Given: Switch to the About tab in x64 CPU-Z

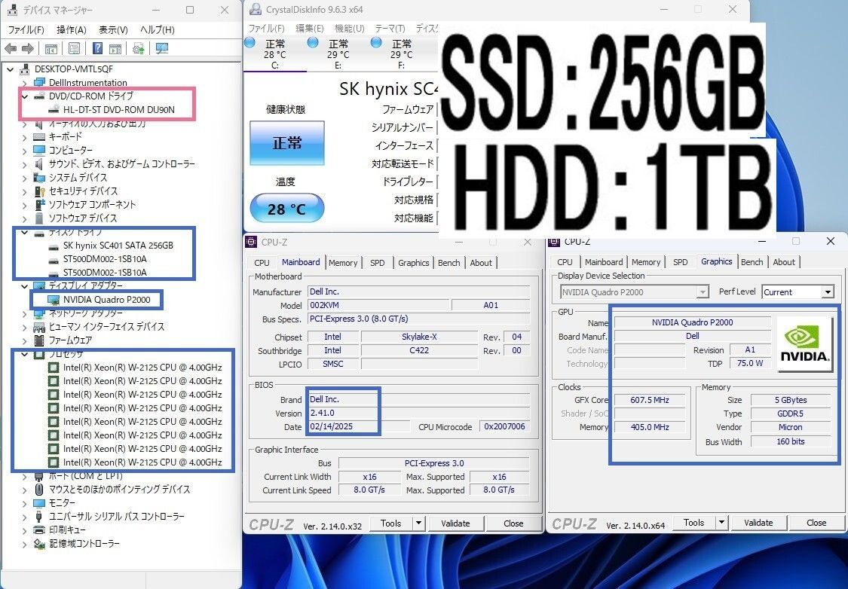Looking at the screenshot, I should click(784, 262).
